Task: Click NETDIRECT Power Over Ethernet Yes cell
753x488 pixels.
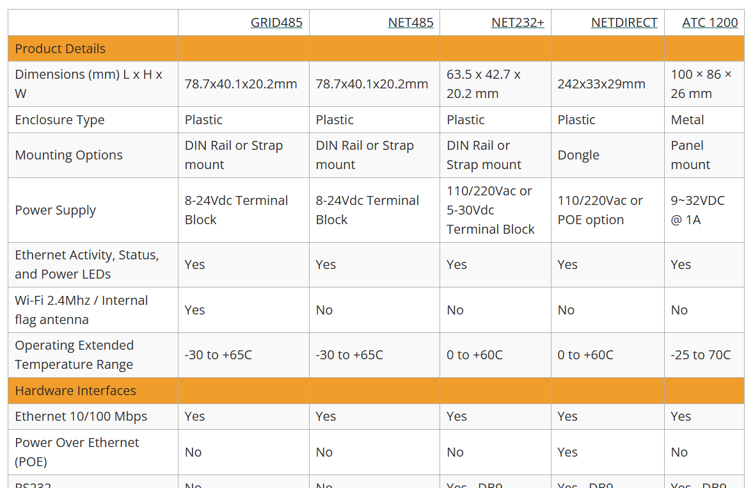Action: [x=608, y=452]
